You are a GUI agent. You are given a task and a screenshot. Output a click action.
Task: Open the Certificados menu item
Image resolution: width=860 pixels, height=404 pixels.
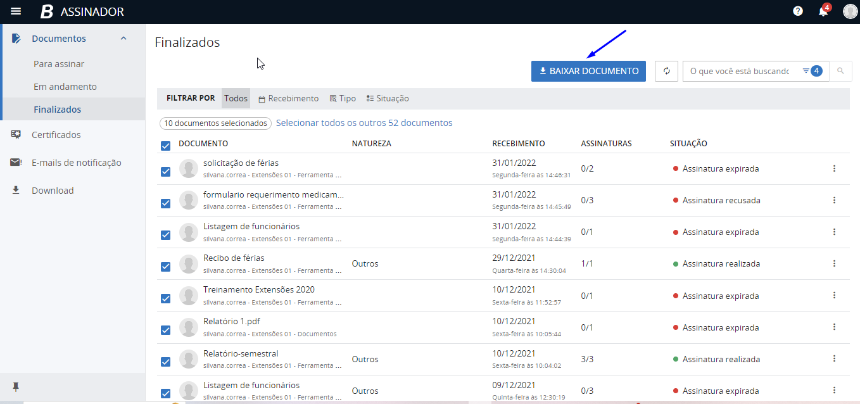point(56,135)
